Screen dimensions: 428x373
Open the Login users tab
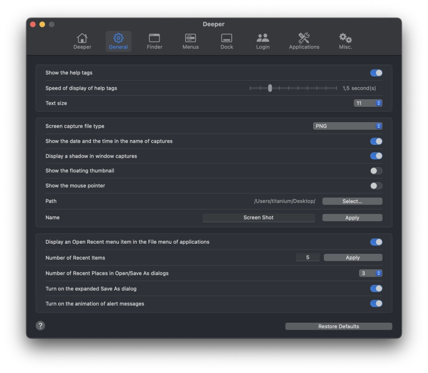pyautogui.click(x=263, y=41)
